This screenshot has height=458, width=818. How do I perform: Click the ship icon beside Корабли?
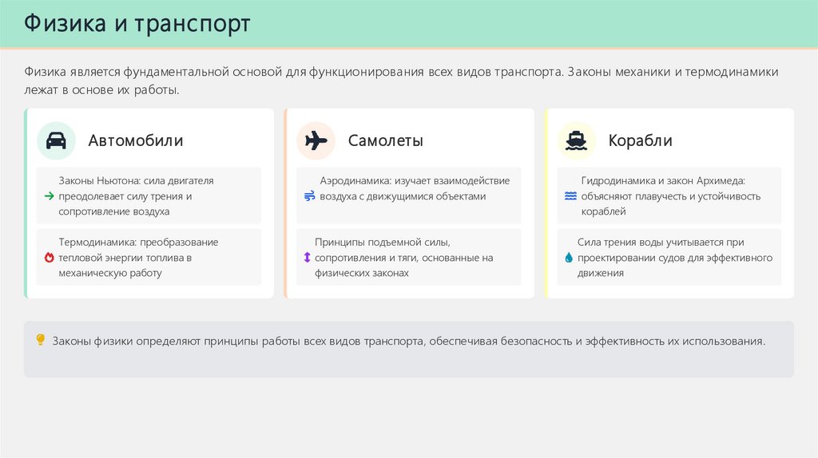point(577,140)
